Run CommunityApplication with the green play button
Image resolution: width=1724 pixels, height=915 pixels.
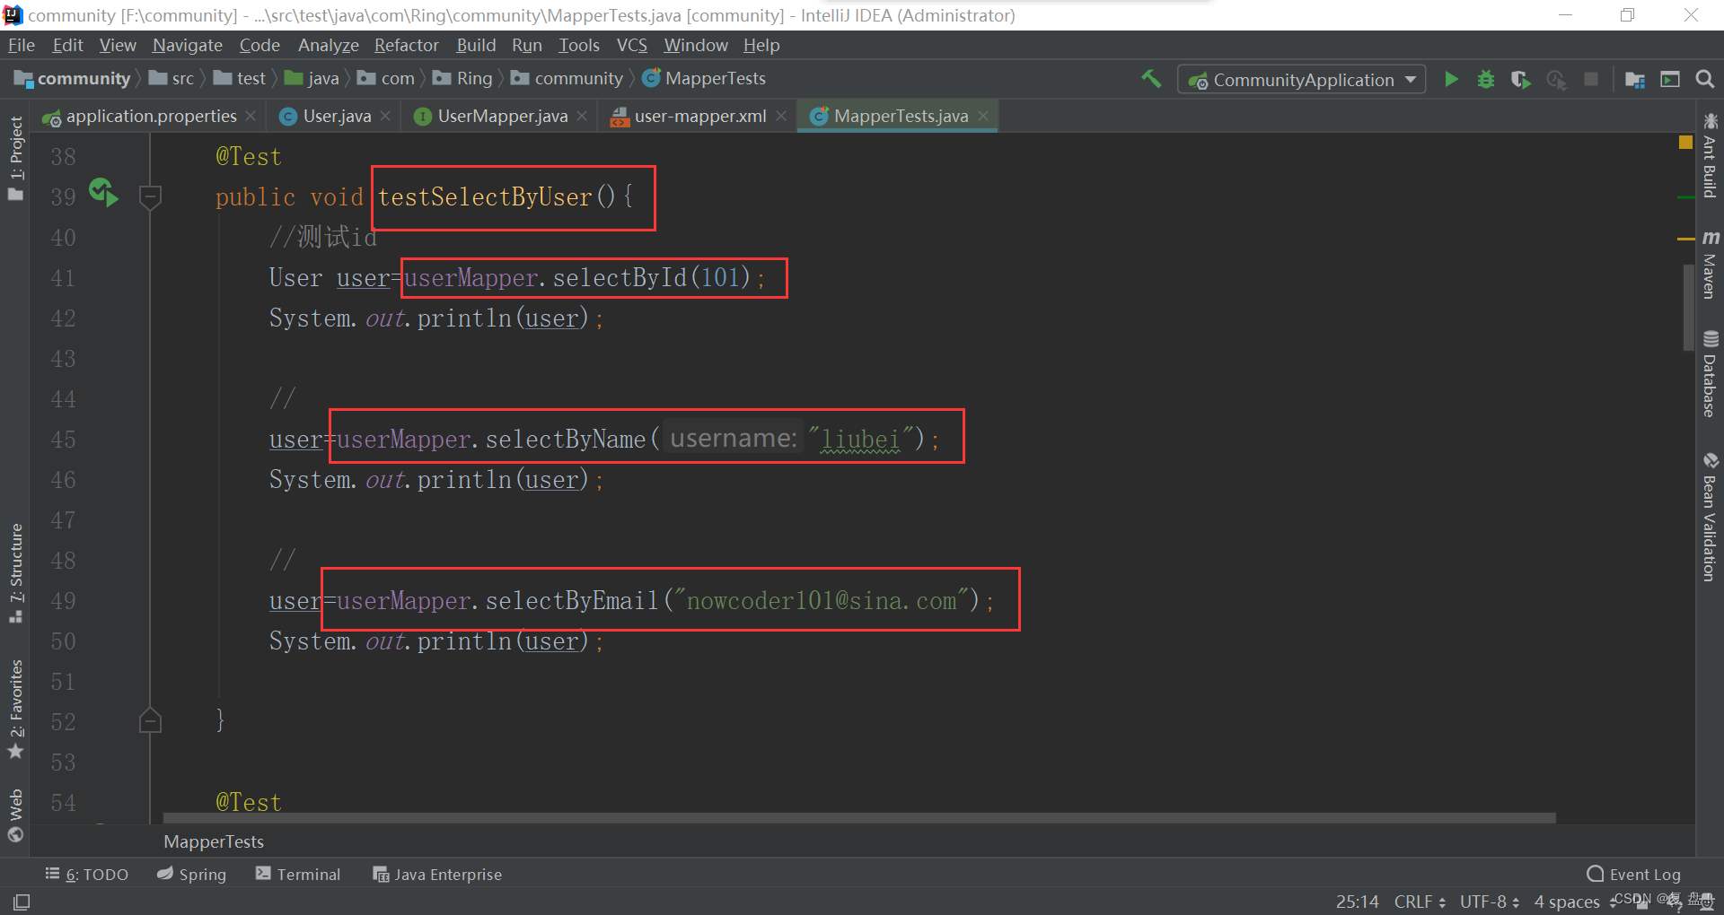[1451, 79]
